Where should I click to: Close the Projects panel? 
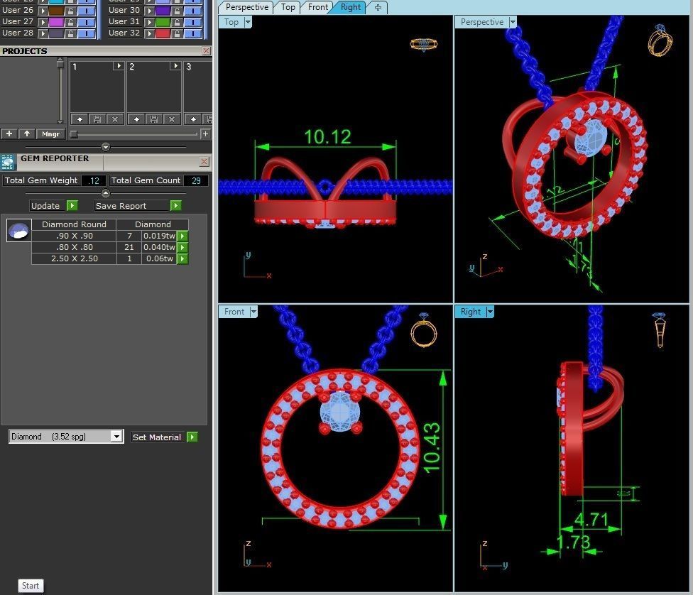click(206, 51)
